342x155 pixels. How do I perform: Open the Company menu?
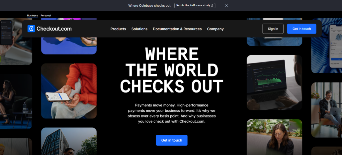tap(215, 29)
